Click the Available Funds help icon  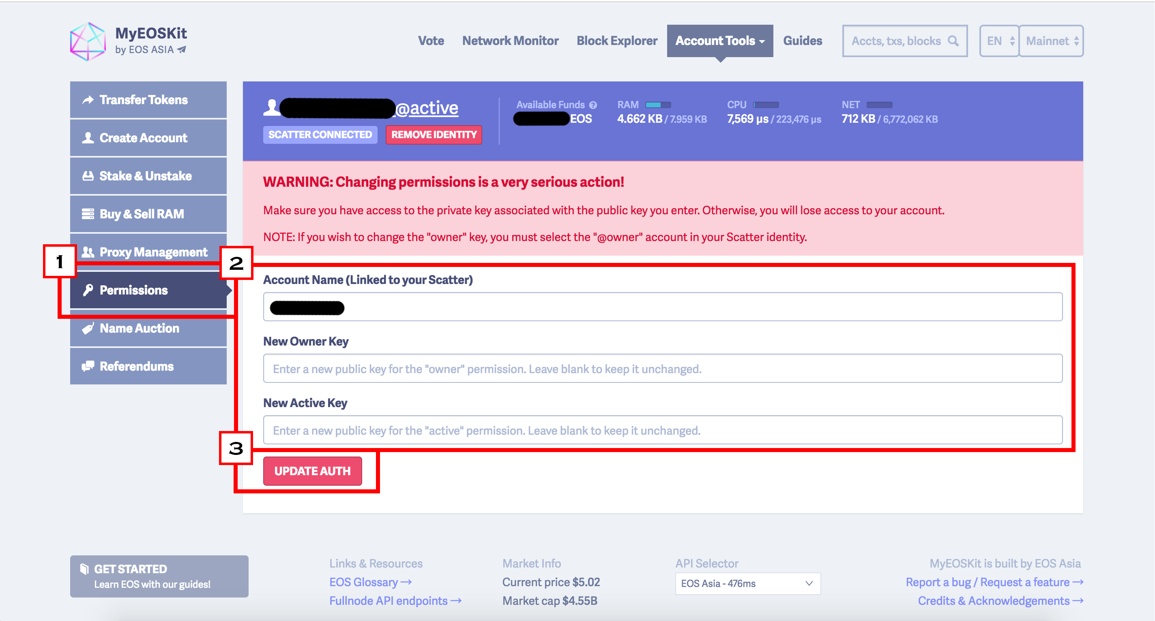593,105
